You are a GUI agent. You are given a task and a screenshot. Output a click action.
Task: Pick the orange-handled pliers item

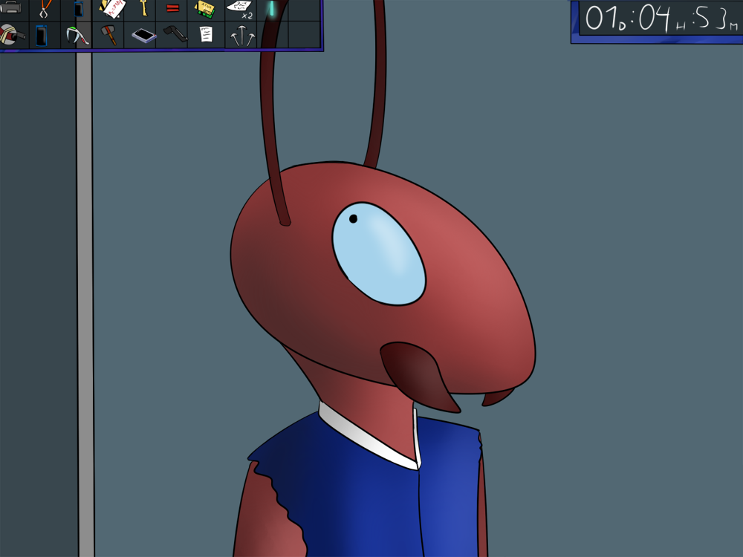[x=45, y=8]
